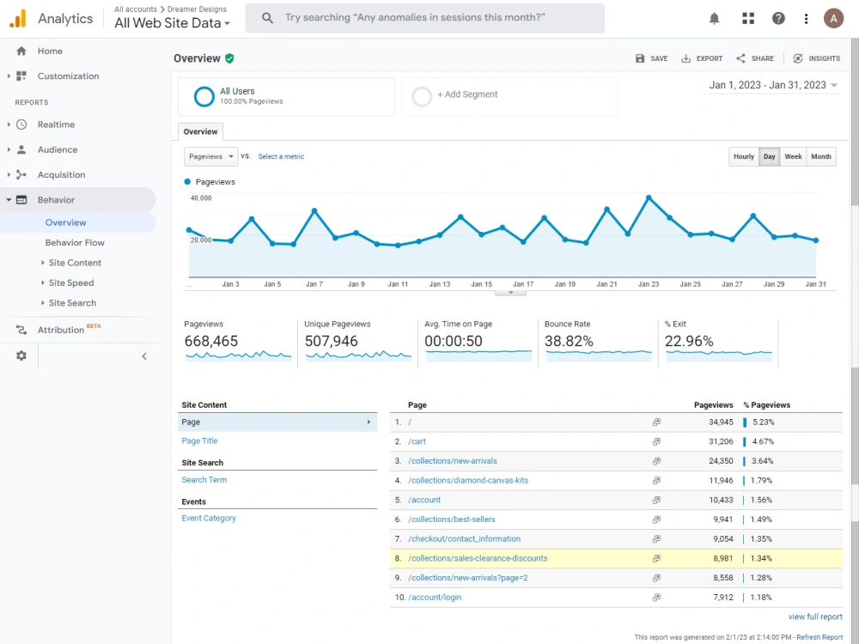Open the All Web Site Data view selector
859x644 pixels.
[172, 23]
